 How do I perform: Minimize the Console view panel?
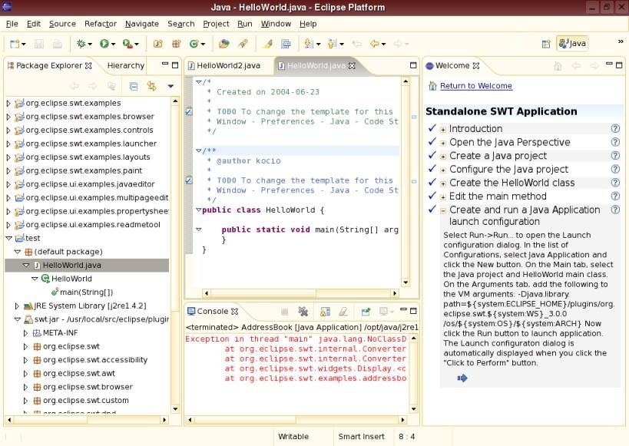[403, 310]
